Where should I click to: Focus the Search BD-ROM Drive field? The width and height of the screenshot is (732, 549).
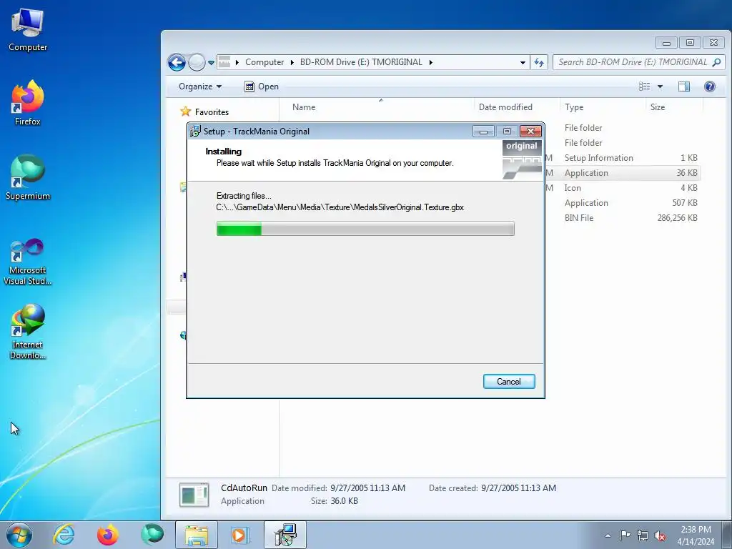pos(638,62)
